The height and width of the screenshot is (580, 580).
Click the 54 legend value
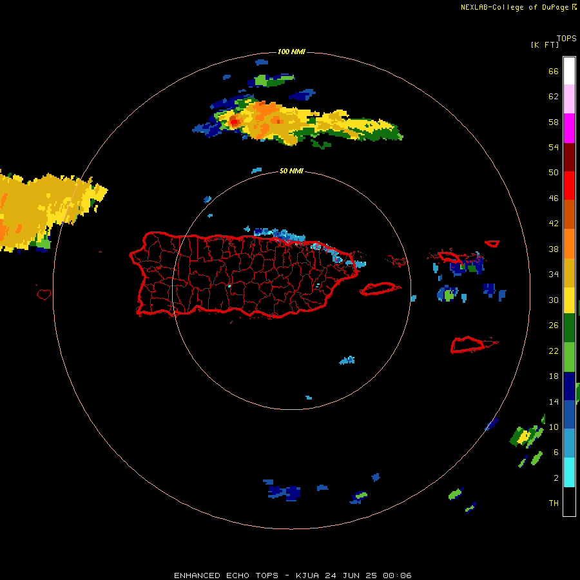(x=554, y=147)
